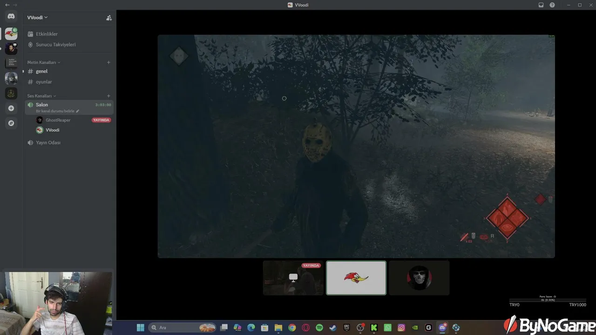This screenshot has height=335, width=596.
Task: Open OBS Studio from the taskbar
Action: tap(360, 328)
